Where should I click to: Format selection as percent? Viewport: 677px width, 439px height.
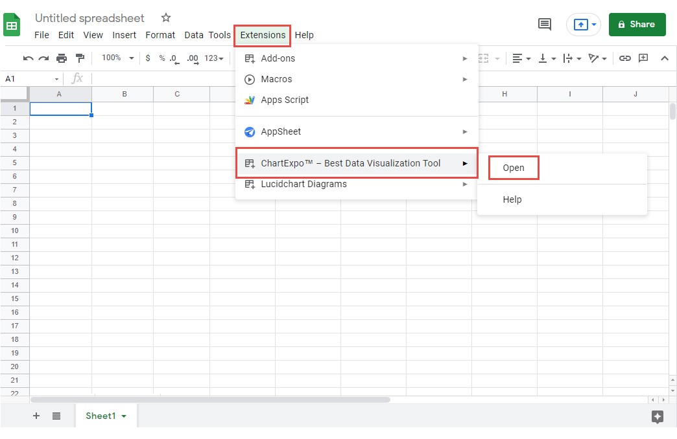point(162,58)
